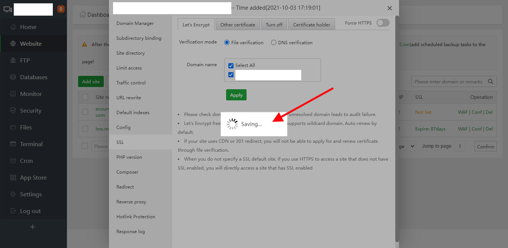Screen dimensions: 508x248
Task: Click the Jump to page number field
Action: pyautogui.click(x=460, y=146)
